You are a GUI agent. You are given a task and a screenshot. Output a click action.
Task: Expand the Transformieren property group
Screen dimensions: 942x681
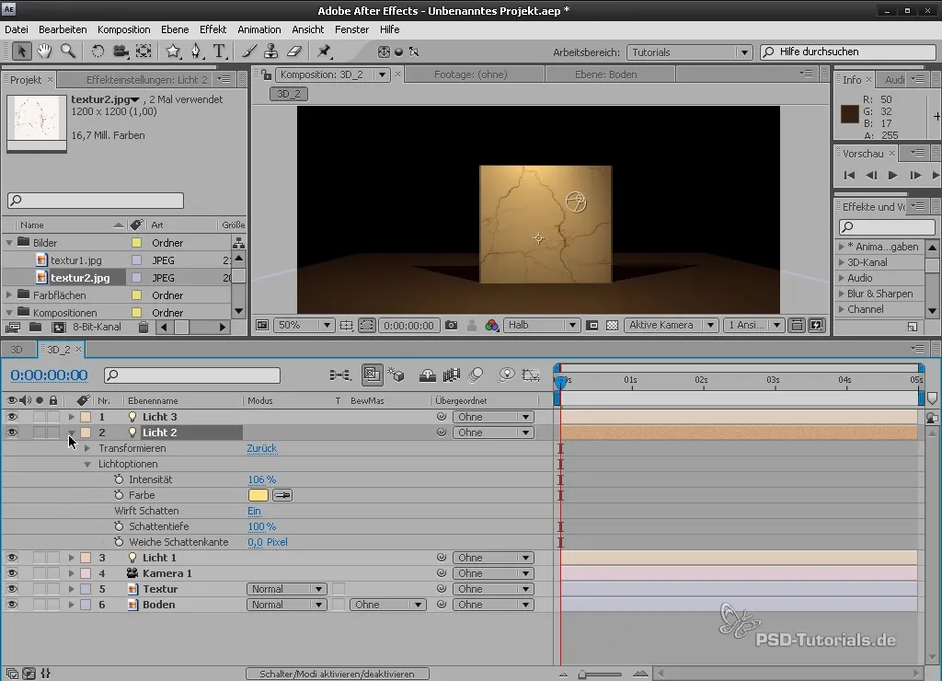pos(87,448)
